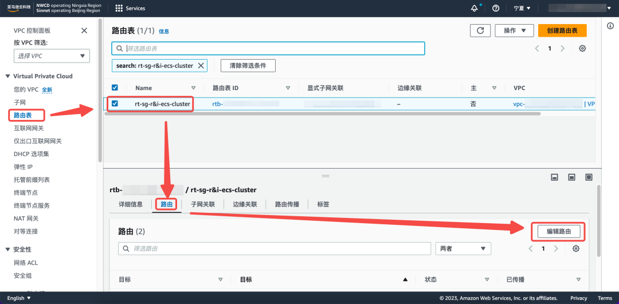Click the 清除筛选条件 button

tap(248, 65)
